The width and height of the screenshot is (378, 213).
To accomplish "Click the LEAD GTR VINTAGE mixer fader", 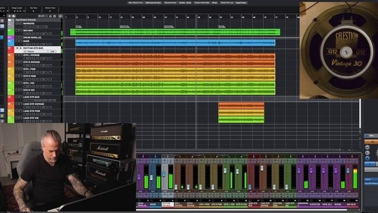I will (262, 168).
